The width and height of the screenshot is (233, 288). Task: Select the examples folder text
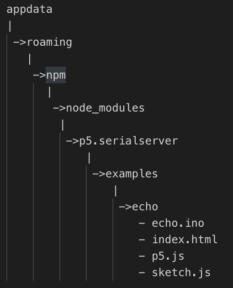click(132, 174)
